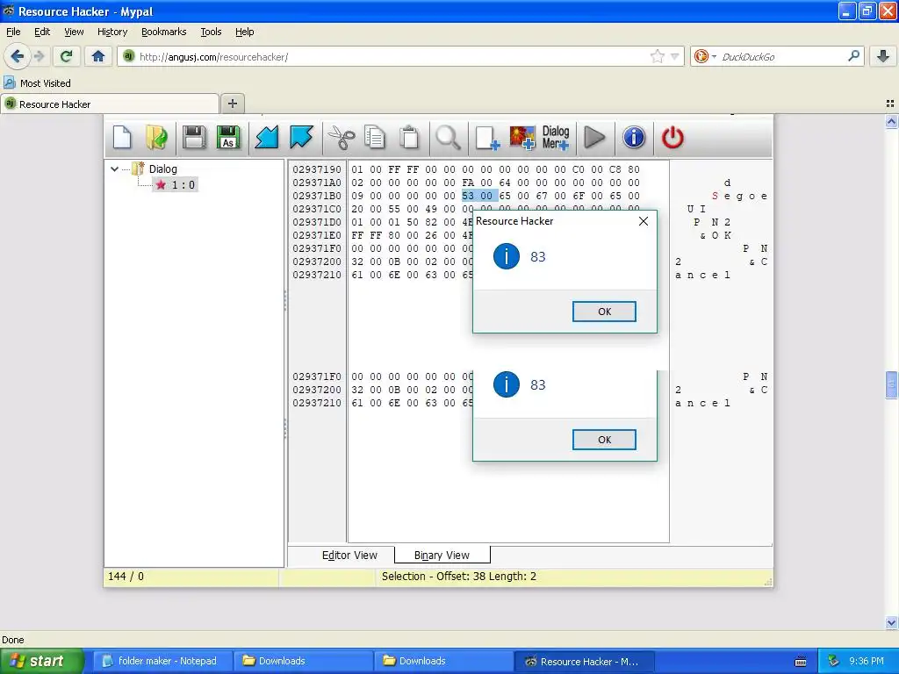Click the New blank script icon

tap(122, 138)
